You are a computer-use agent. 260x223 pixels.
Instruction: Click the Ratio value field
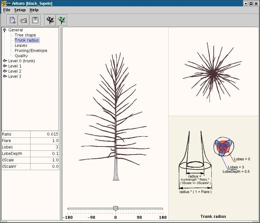point(45,134)
